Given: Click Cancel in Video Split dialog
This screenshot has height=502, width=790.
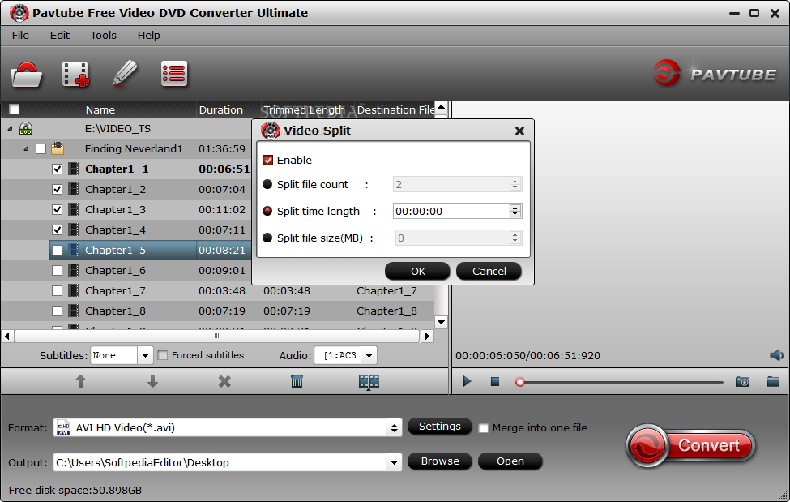Looking at the screenshot, I should point(489,272).
